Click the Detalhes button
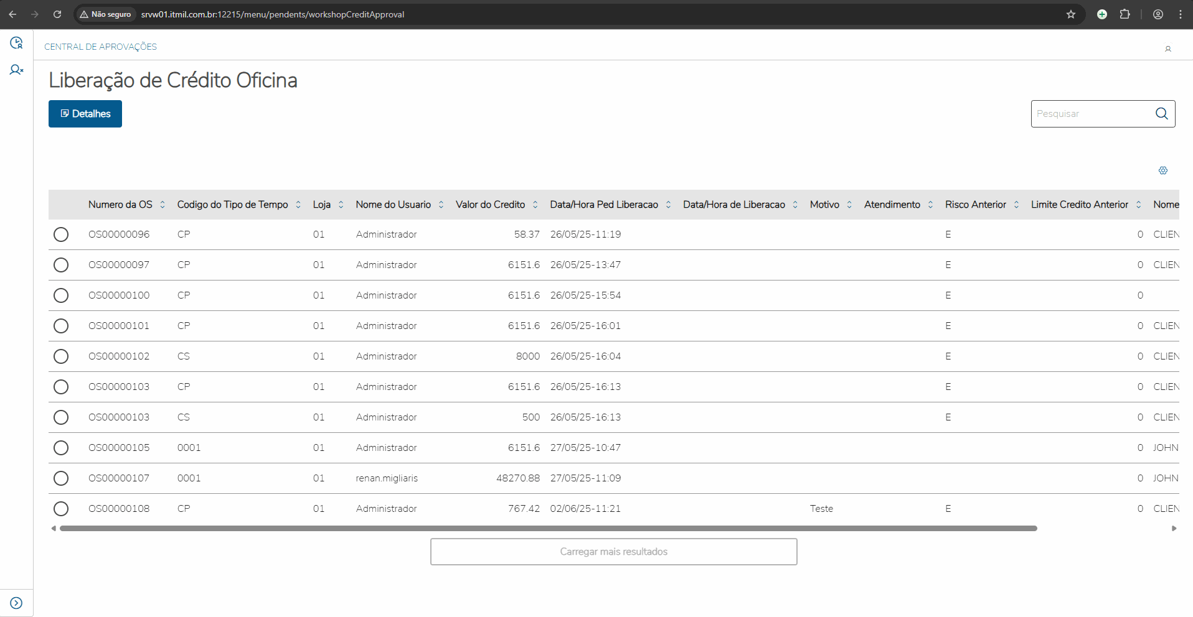1193x617 pixels. click(x=85, y=114)
